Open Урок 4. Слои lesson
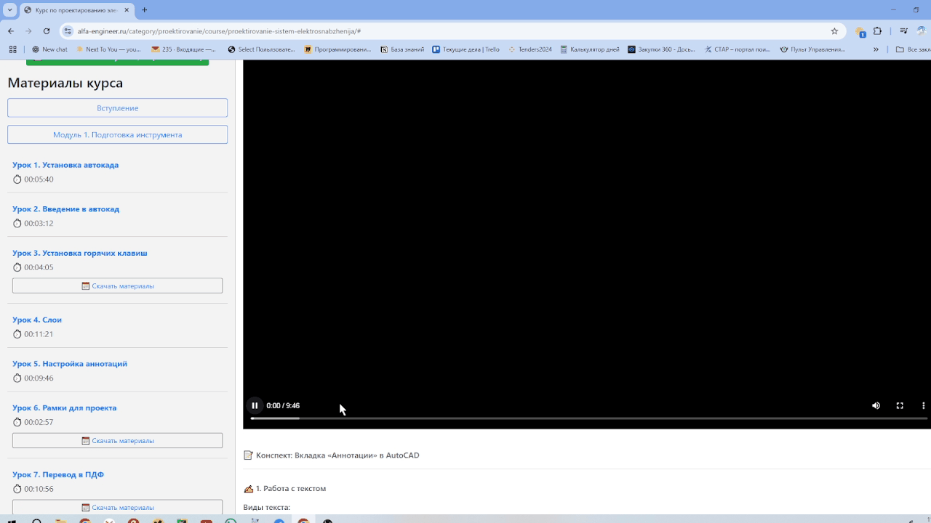 tap(37, 320)
